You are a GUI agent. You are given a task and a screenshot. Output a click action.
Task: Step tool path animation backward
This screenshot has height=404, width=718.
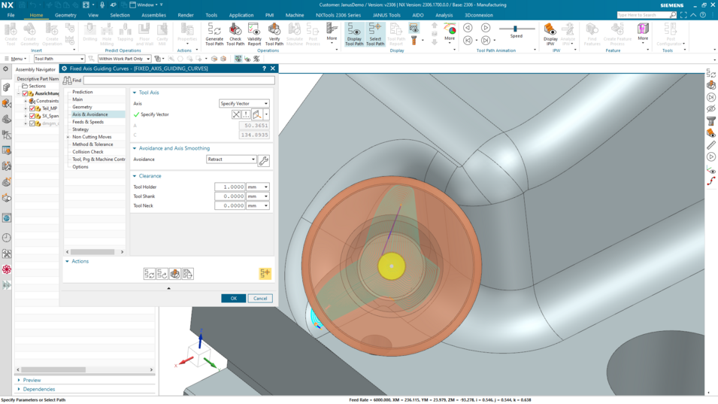468,28
